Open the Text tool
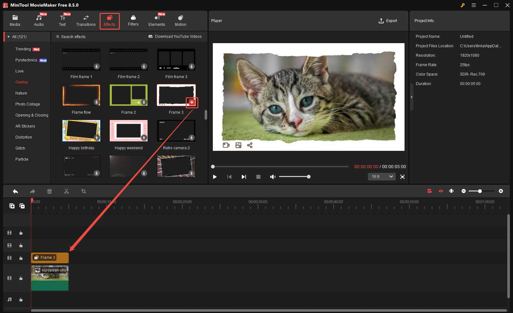 click(x=62, y=20)
